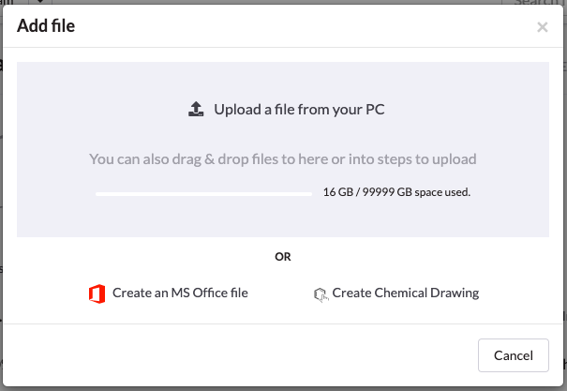
Task: Click the dropdown arrow behind dialog top-left
Action: coord(40,2)
